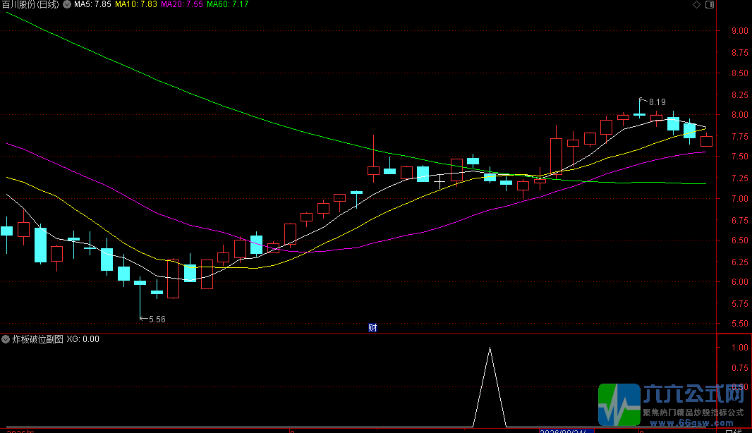
Task: Click the MA5: 7.85 indicator label
Action: pos(92,4)
